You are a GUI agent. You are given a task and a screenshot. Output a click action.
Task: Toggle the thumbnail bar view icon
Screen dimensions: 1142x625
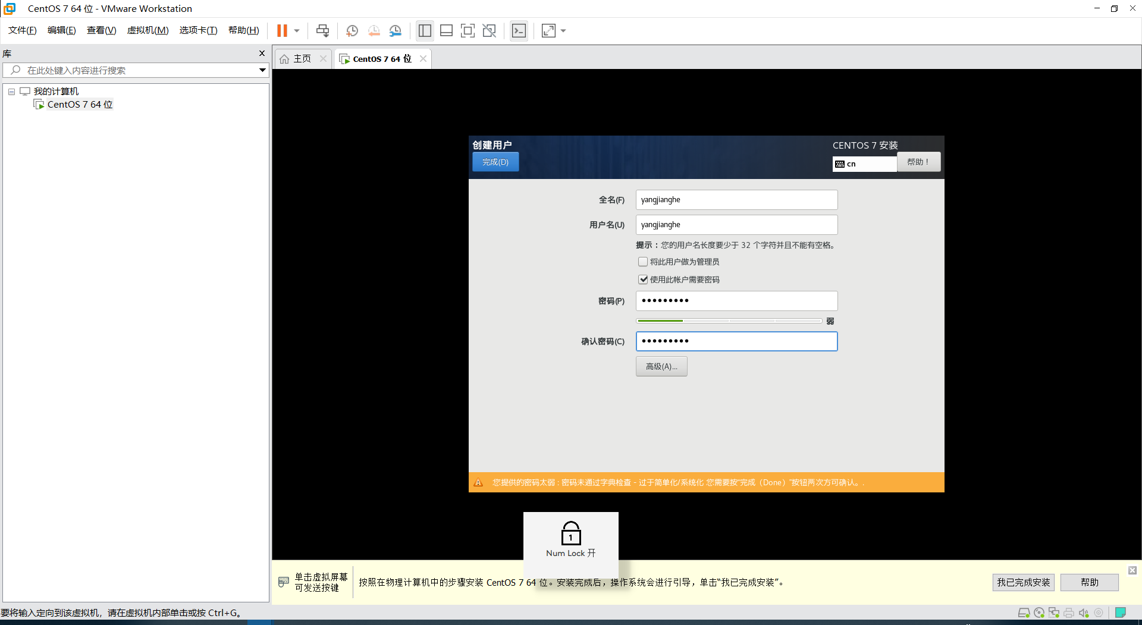click(446, 30)
